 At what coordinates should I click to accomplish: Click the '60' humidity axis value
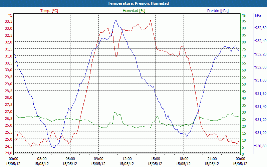tap(244, 70)
